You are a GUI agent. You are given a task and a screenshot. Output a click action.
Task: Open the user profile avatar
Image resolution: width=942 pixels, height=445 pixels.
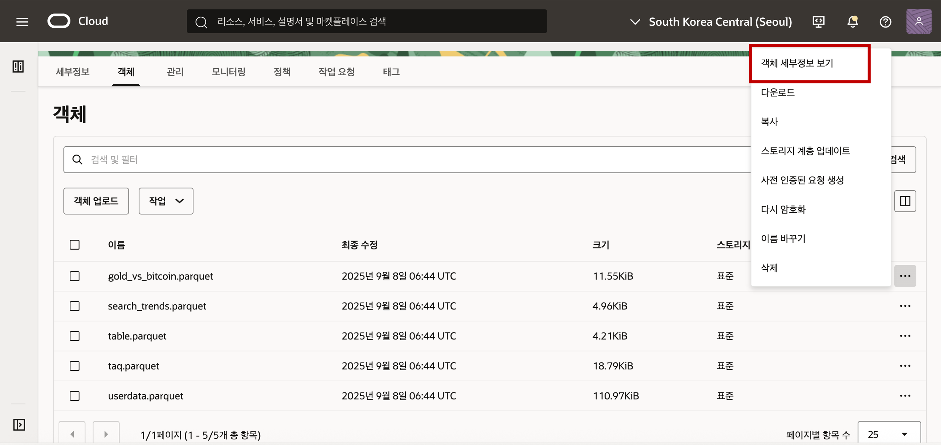pyautogui.click(x=919, y=21)
